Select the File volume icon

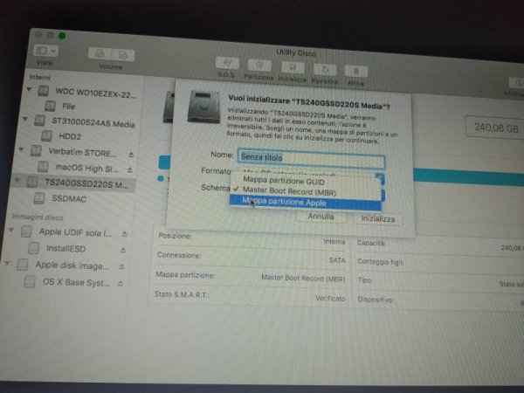point(50,106)
